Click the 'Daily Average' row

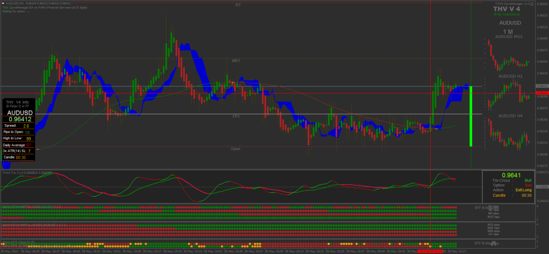coord(18,145)
